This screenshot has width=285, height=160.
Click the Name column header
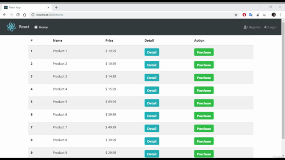[x=57, y=40]
